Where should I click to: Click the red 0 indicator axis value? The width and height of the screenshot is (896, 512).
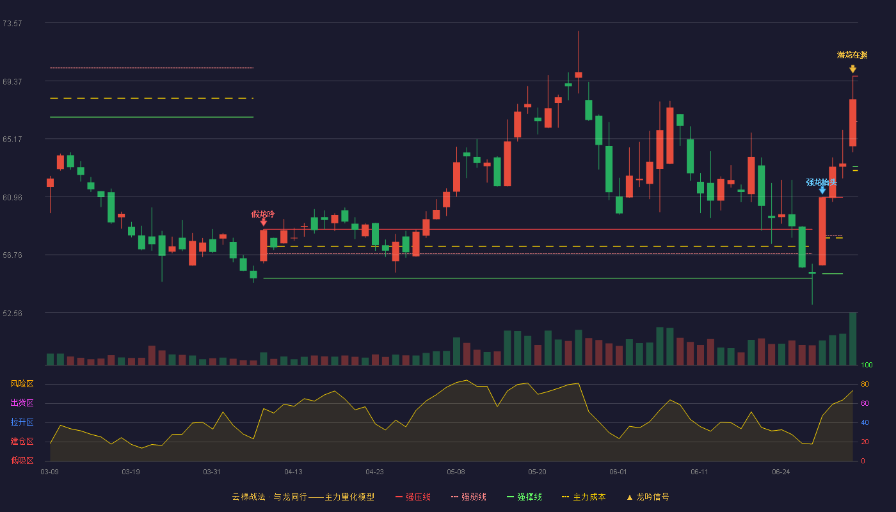tap(863, 461)
